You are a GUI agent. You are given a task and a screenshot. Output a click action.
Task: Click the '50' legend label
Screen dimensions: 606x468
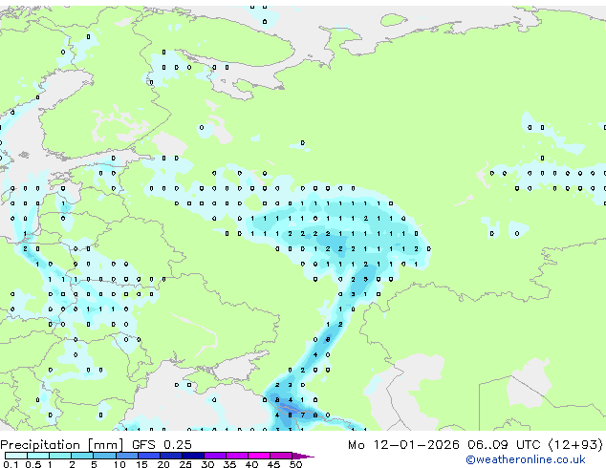[x=296, y=464]
